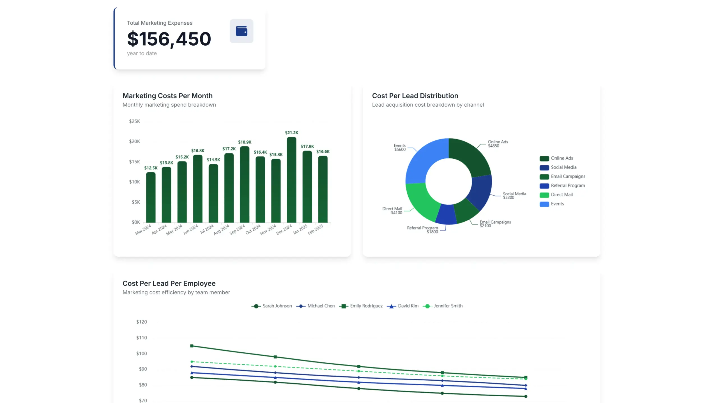
Task: Toggle the Emily Rodriguez series legend
Action: point(361,306)
